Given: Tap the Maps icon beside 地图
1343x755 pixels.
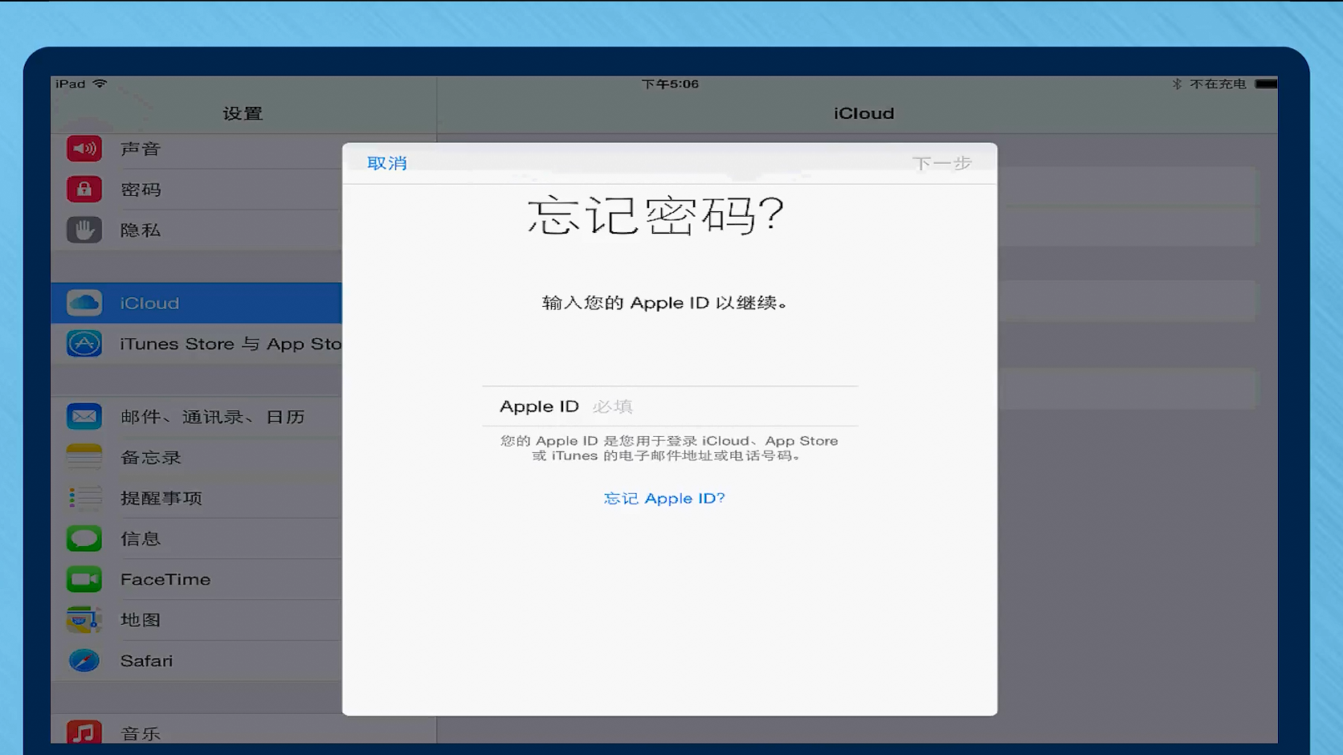Looking at the screenshot, I should click(x=84, y=620).
